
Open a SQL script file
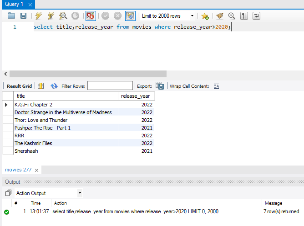pos(11,15)
